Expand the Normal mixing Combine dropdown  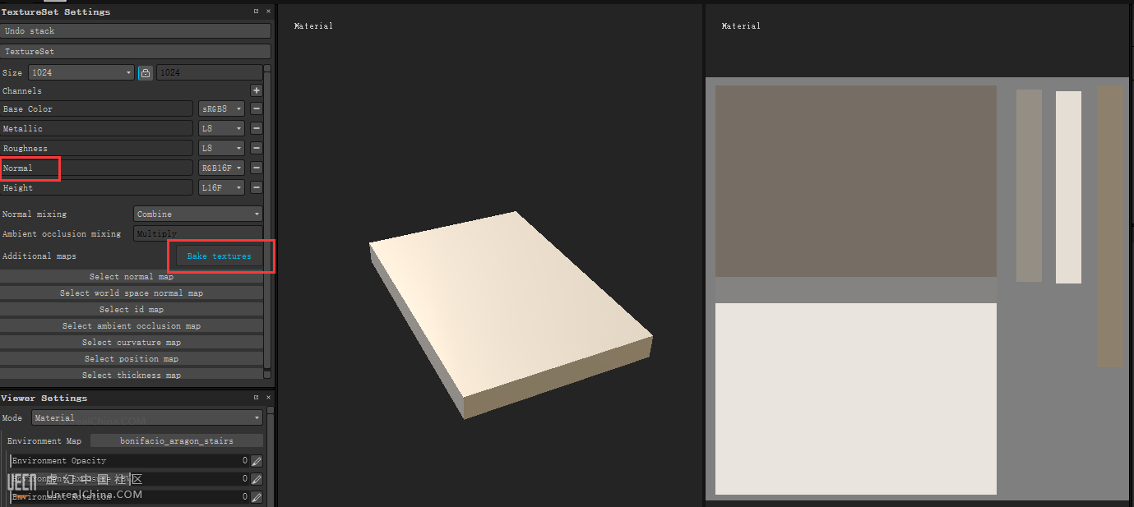[x=197, y=214]
